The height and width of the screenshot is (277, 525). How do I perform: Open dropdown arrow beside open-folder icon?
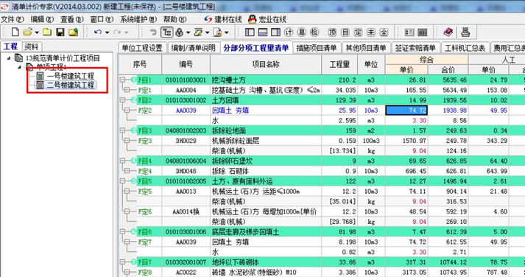click(x=37, y=32)
